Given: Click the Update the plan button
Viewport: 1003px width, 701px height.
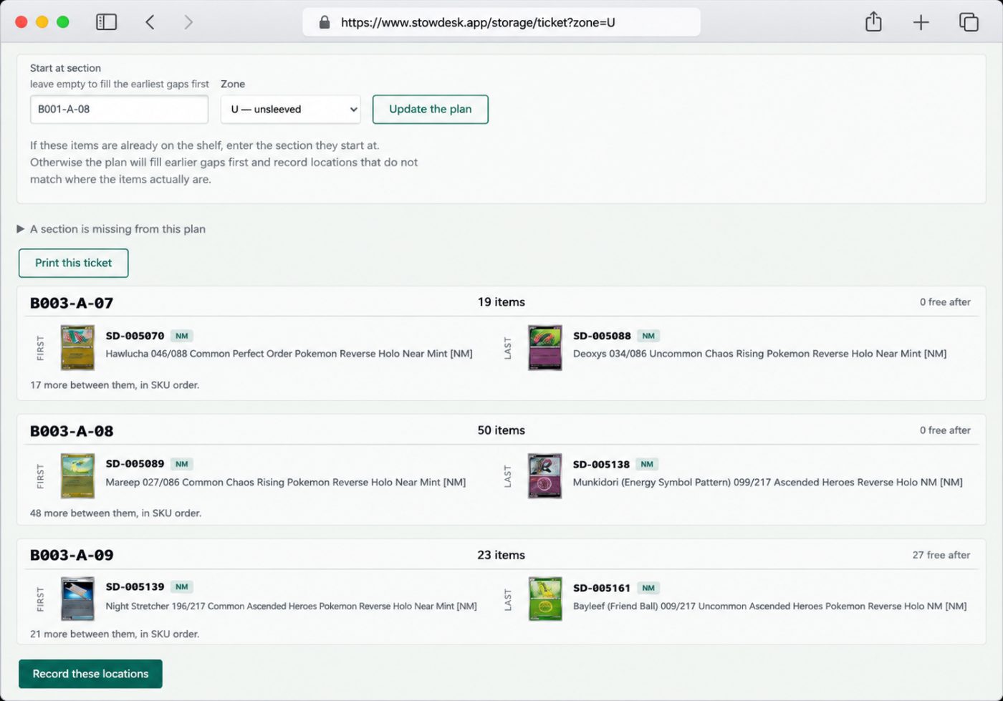Looking at the screenshot, I should pos(431,110).
